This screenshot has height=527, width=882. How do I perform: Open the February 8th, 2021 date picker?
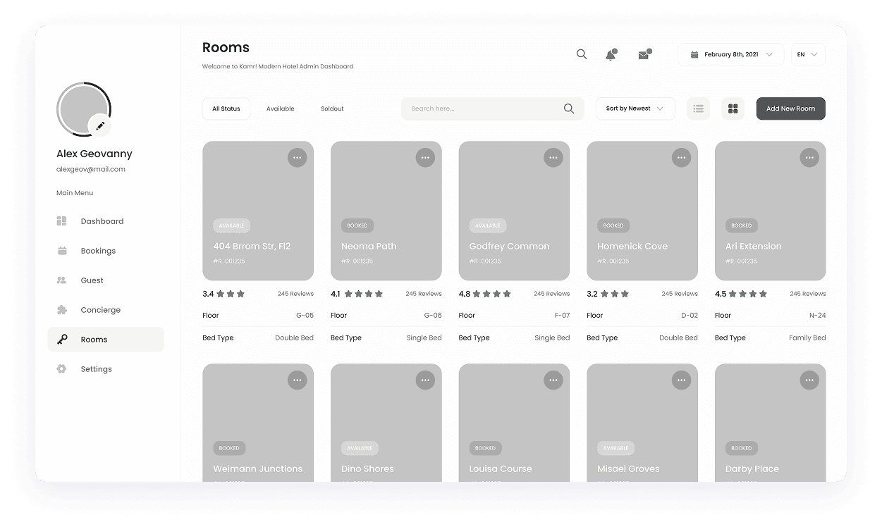pyautogui.click(x=730, y=54)
